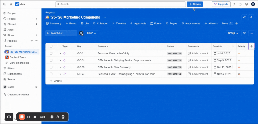This screenshot has width=258, height=124.
Task: Open the Group dropdown
Action: (233, 33)
